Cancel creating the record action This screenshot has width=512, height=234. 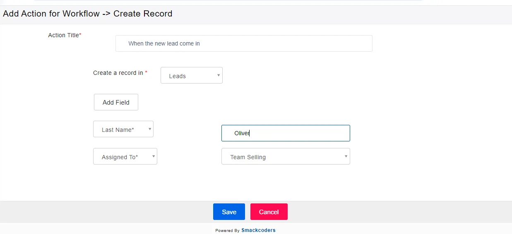click(269, 212)
